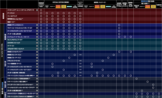Click the PS Store download column header
Viewport: 162px width, 98px height.
click(x=119, y=5)
